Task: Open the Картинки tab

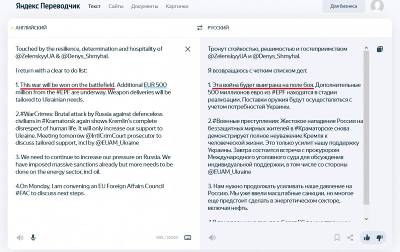Action: pyautogui.click(x=177, y=6)
